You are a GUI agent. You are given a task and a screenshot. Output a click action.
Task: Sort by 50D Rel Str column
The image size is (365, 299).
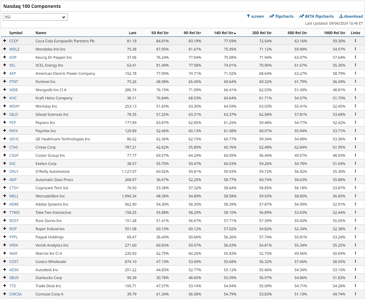[x=297, y=33]
